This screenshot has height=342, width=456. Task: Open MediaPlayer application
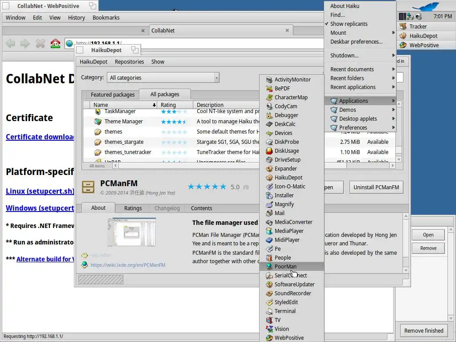[x=292, y=231]
